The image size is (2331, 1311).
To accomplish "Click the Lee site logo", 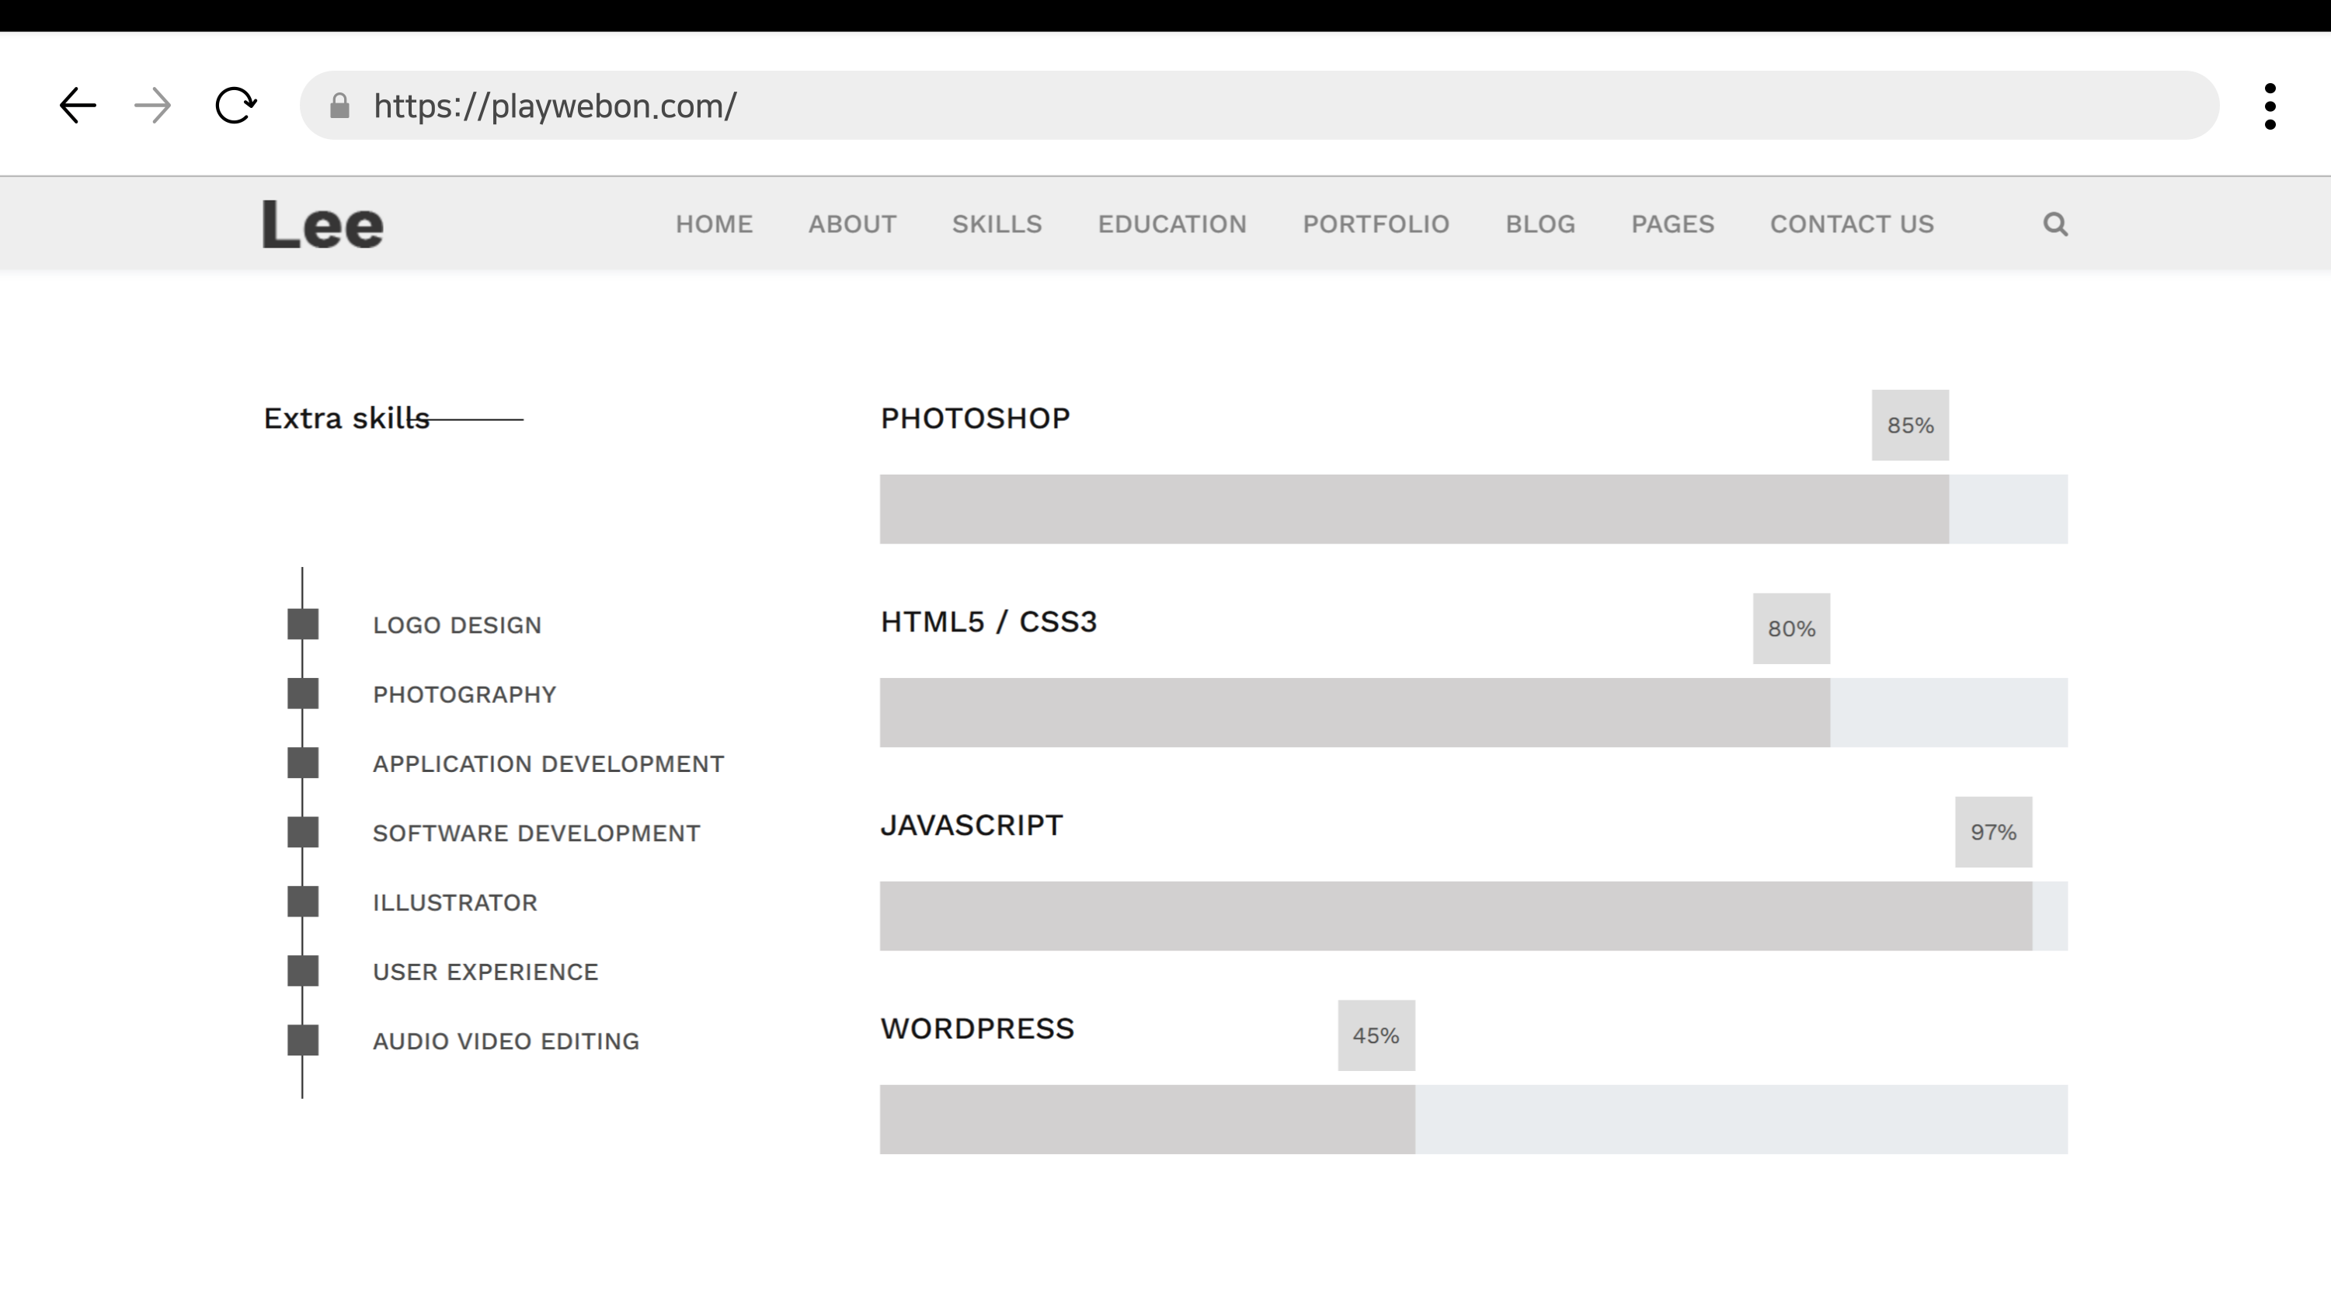I will pyautogui.click(x=323, y=224).
